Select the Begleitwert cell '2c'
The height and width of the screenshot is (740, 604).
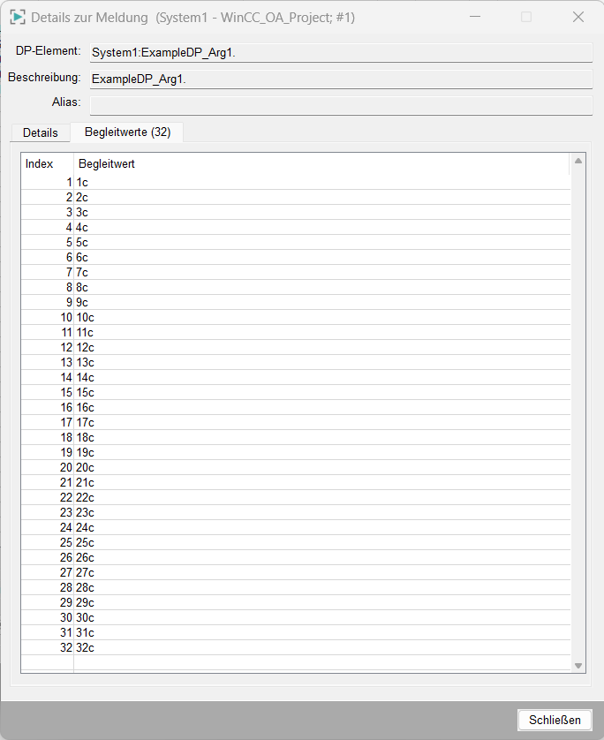click(x=321, y=197)
